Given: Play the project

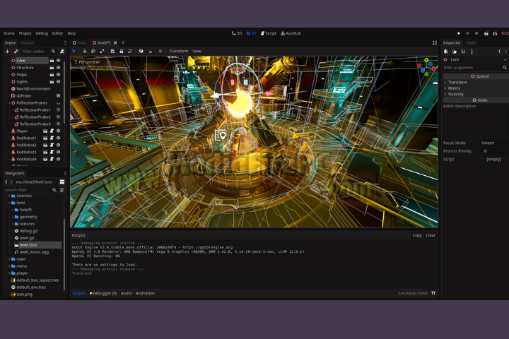Looking at the screenshot, I should click(459, 33).
